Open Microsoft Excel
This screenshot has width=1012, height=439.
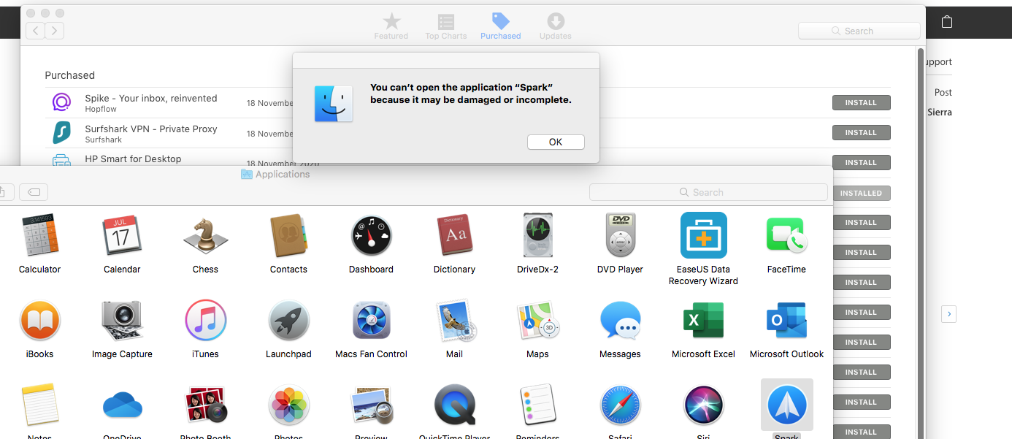pyautogui.click(x=703, y=320)
